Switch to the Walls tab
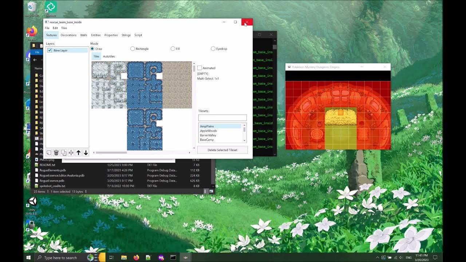The image size is (466, 262). tap(84, 35)
